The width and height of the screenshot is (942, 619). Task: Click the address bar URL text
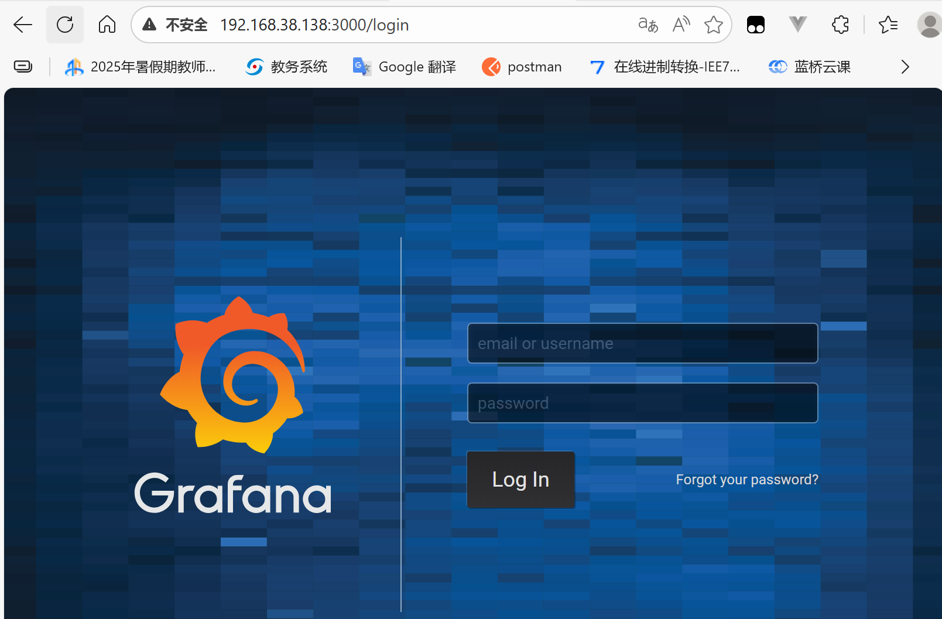click(314, 25)
